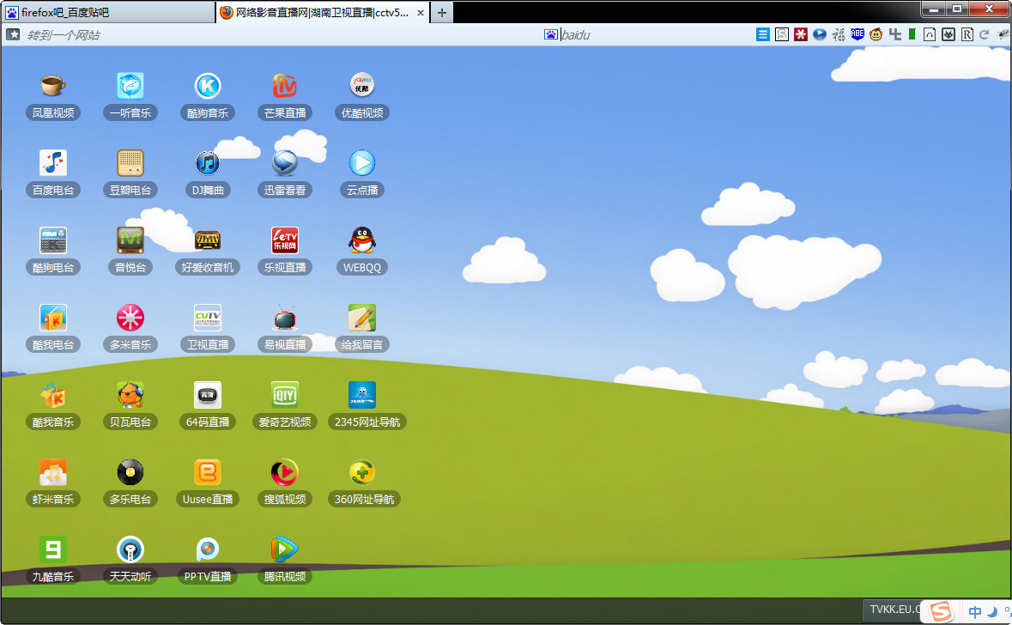
Task: Open Uusee直播 orange E icon
Action: tap(208, 473)
